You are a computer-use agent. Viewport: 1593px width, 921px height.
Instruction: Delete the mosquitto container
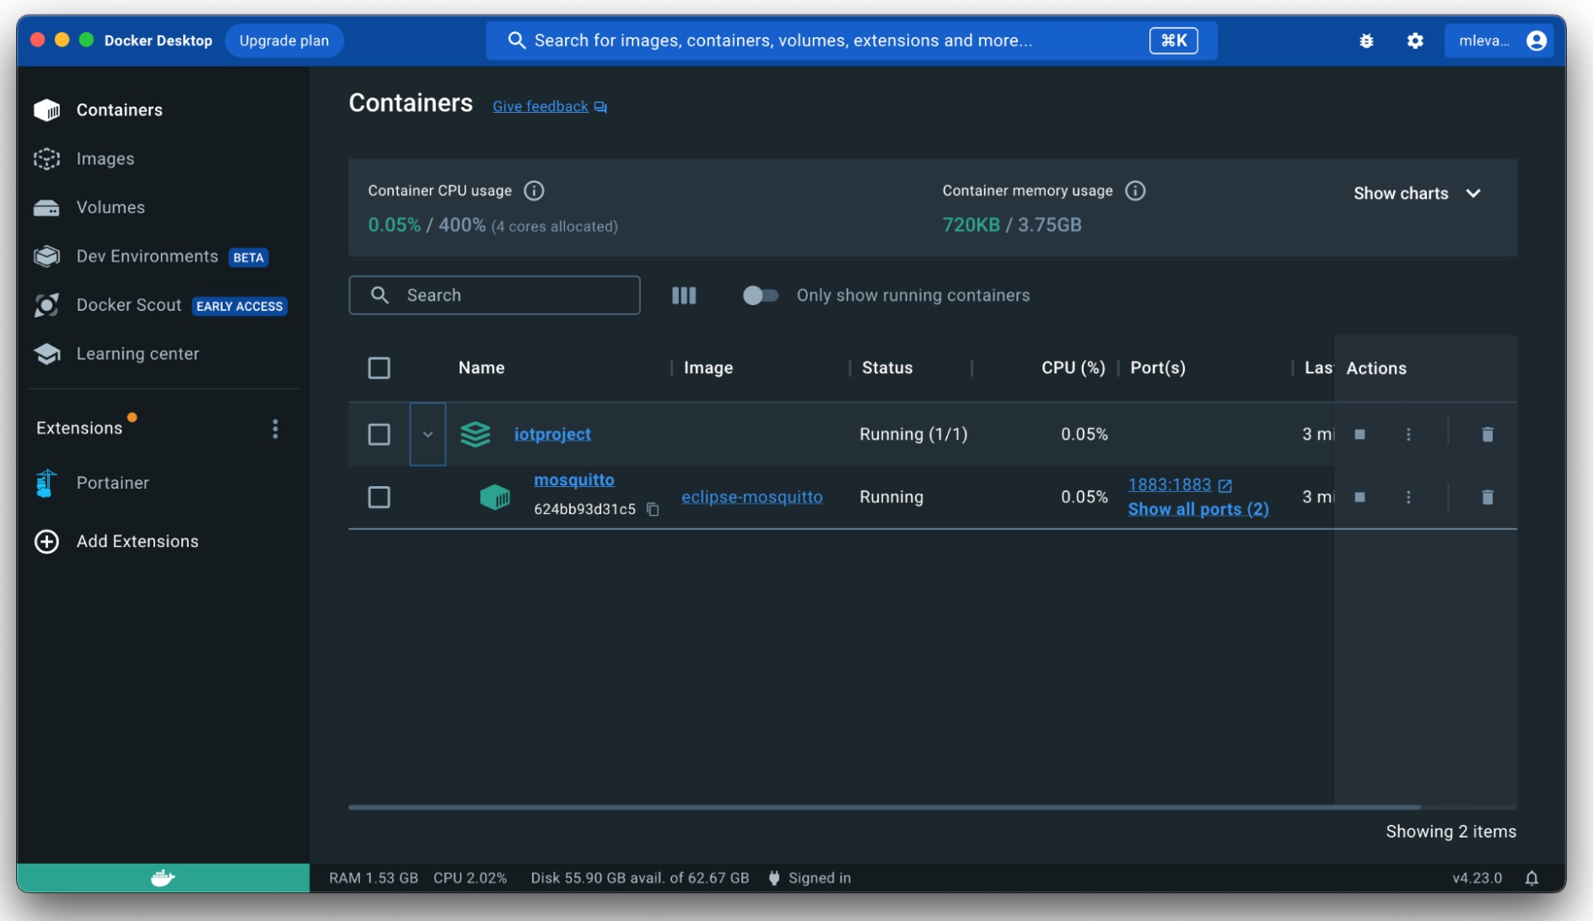[1488, 497]
